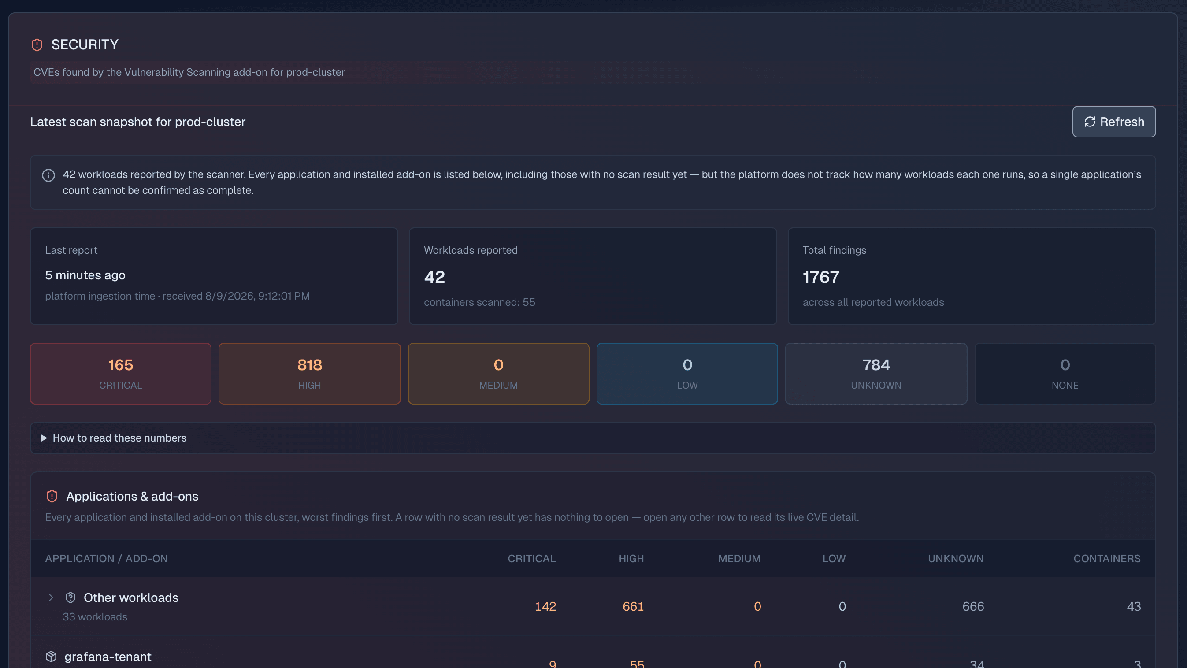Click the containers scanned: 55 text
Viewport: 1187px width, 668px height.
coord(479,302)
